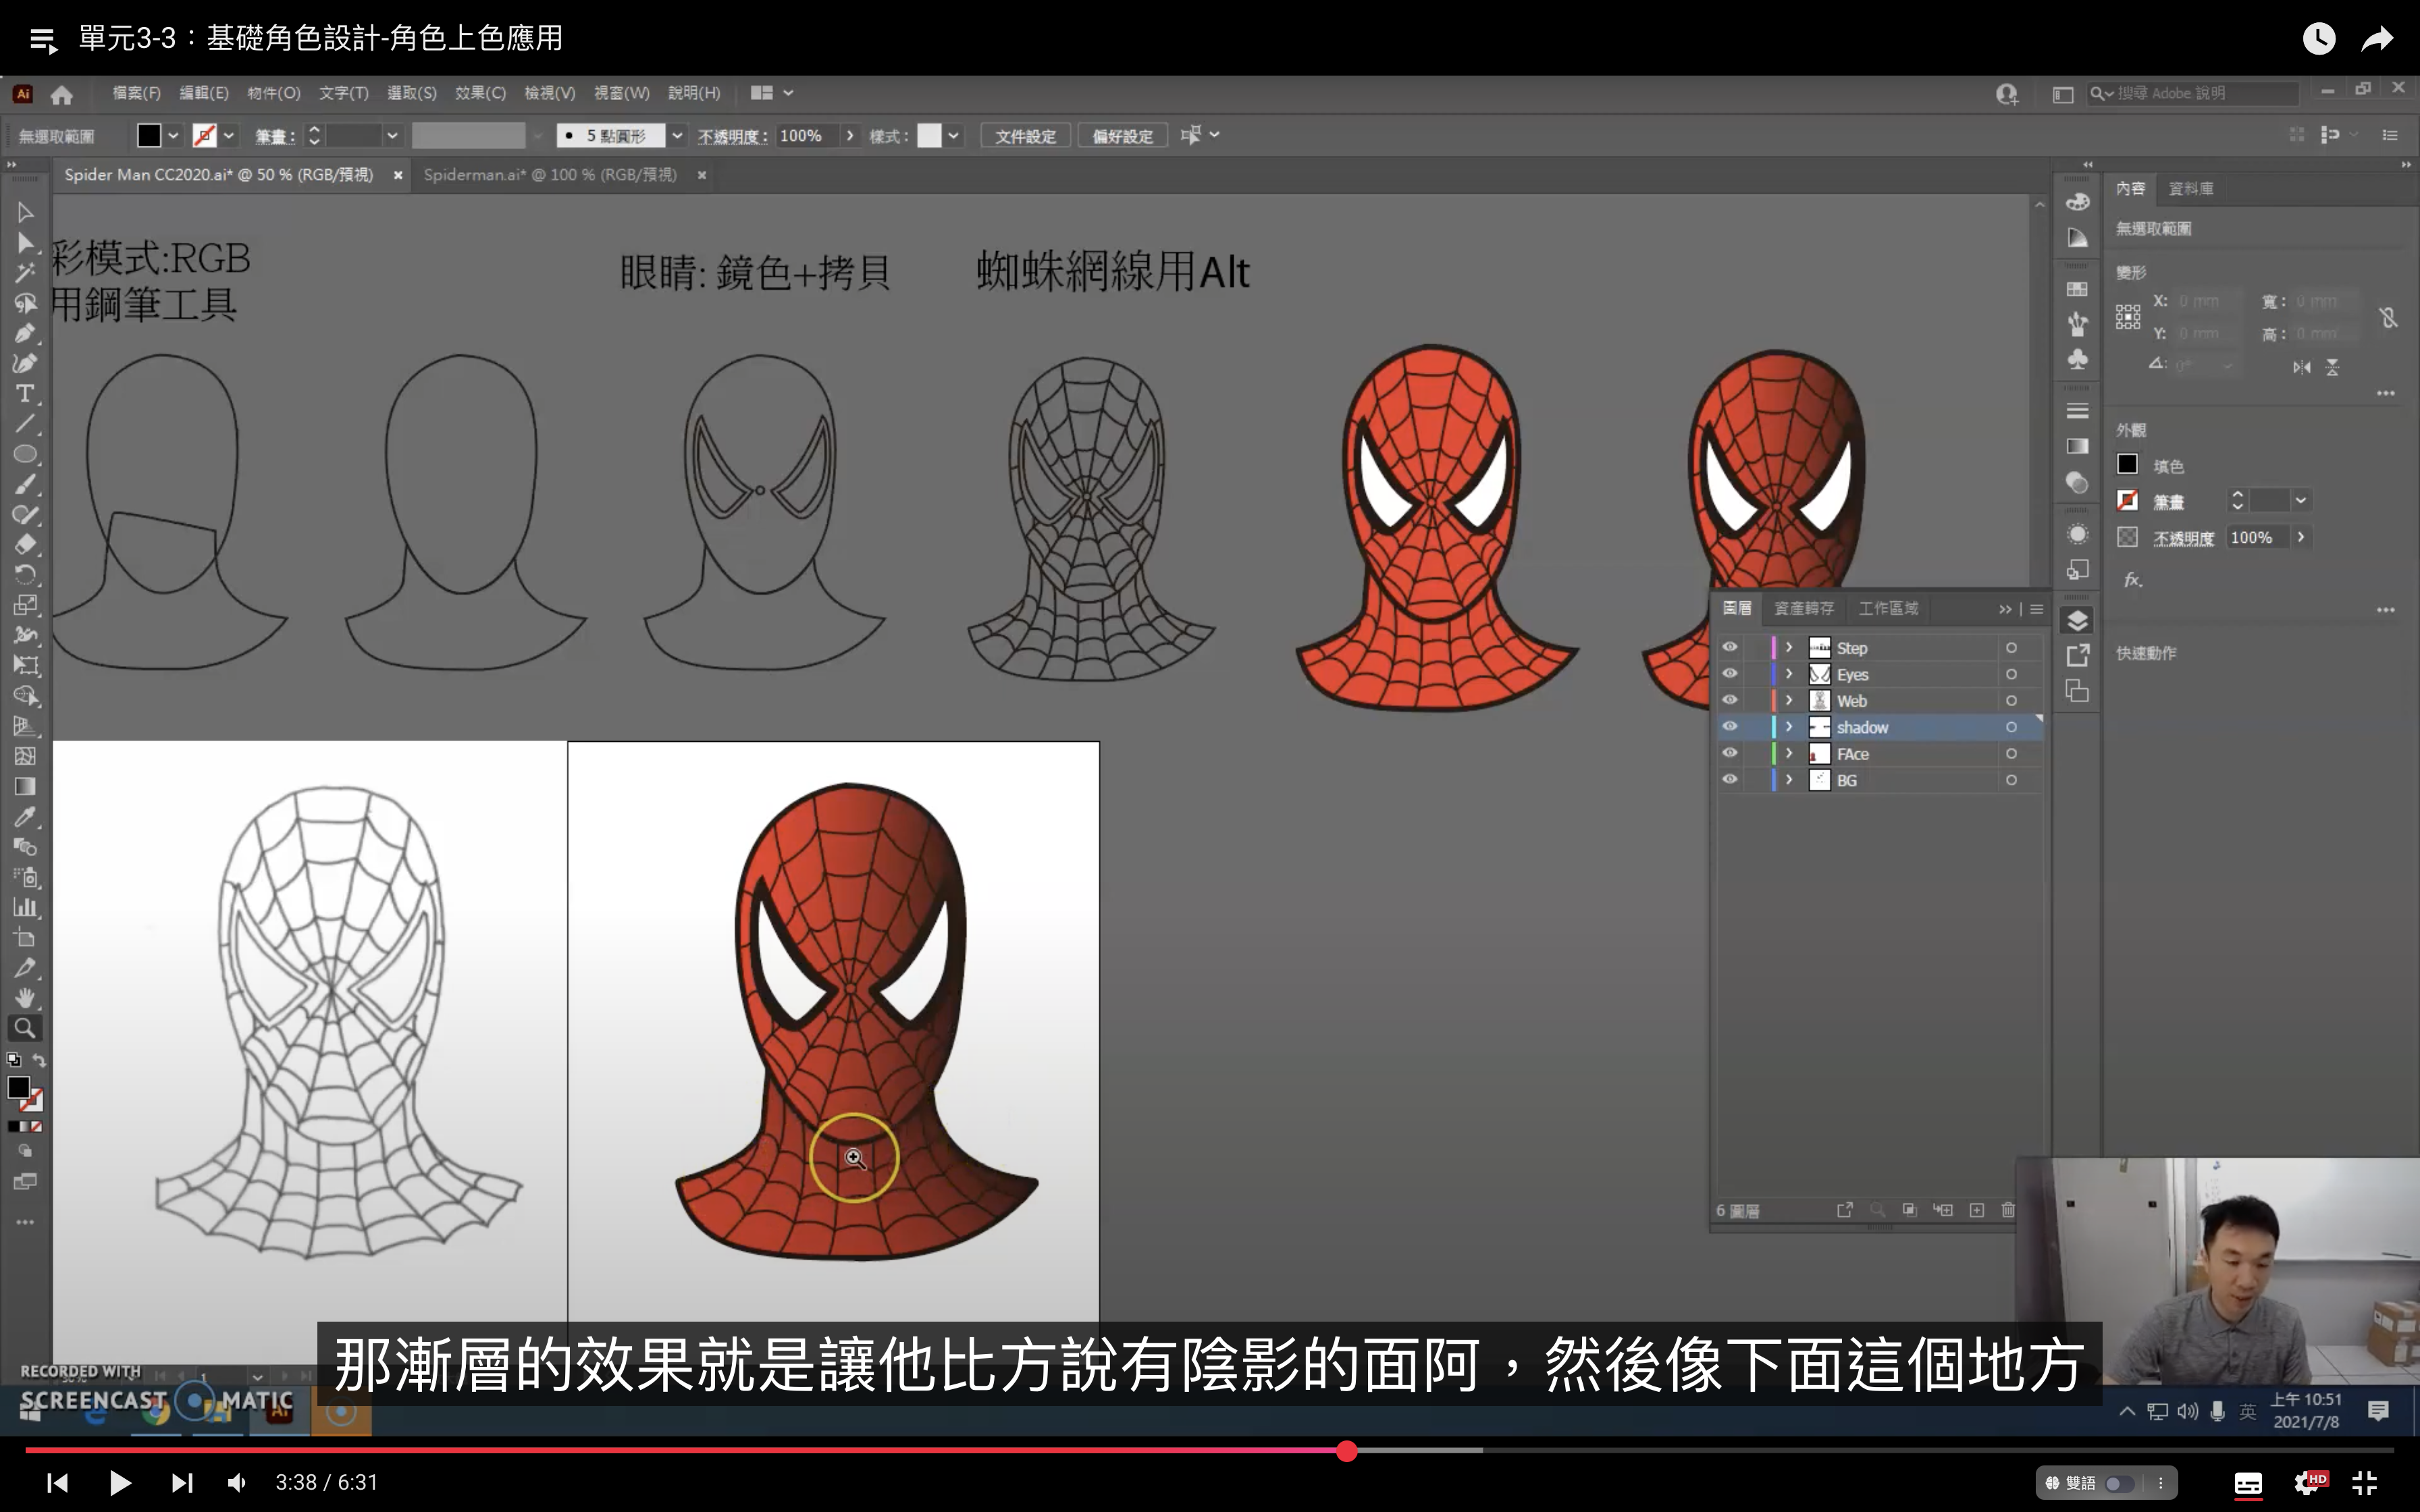
Task: Open the 效果(C) menu
Action: coord(480,93)
